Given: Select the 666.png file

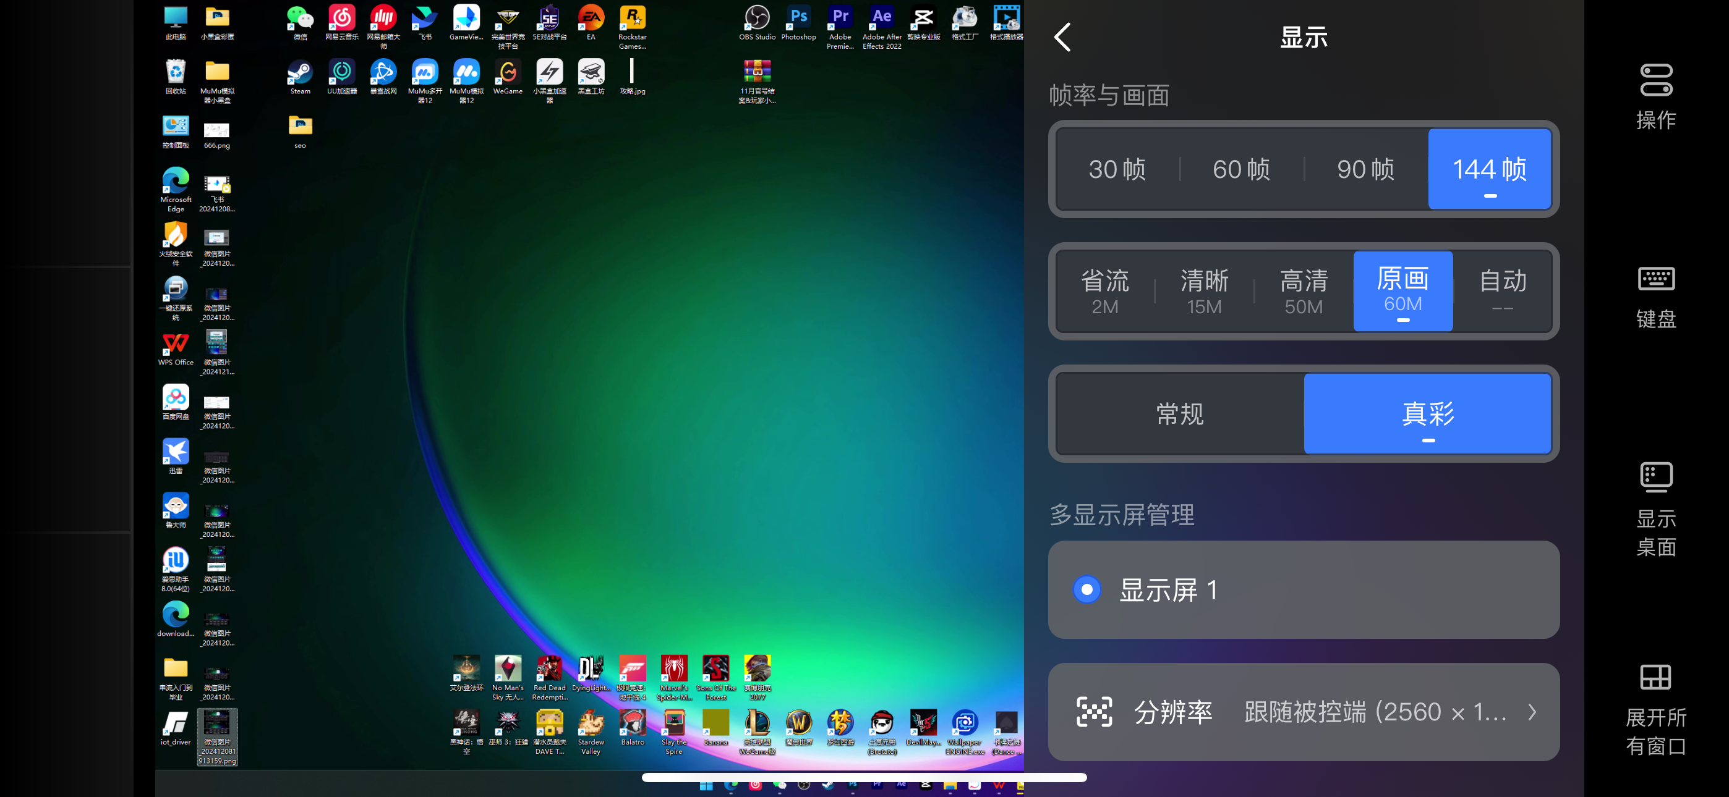Looking at the screenshot, I should (217, 135).
